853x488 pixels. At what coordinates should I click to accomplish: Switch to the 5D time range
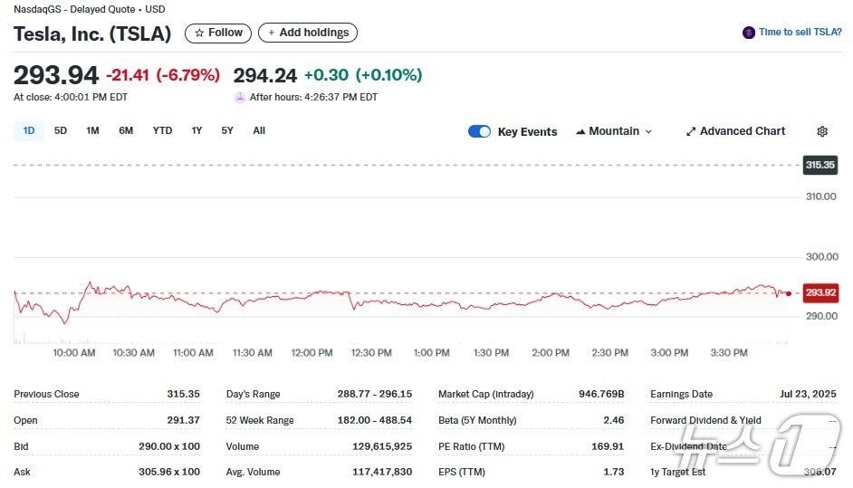pyautogui.click(x=61, y=130)
